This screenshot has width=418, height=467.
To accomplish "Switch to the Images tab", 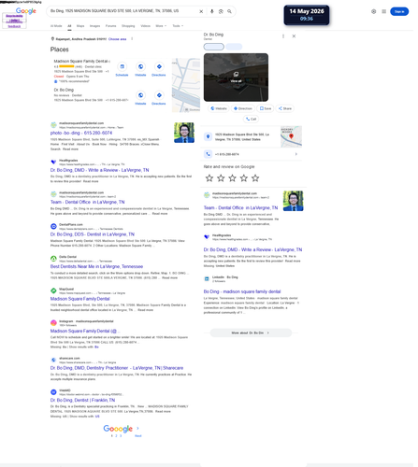I will (94, 26).
